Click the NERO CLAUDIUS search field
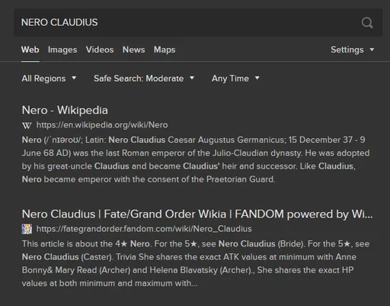The height and width of the screenshot is (306, 390). (x=188, y=23)
